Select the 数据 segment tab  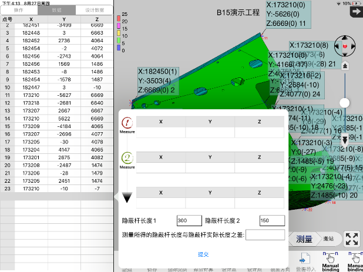pyautogui.click(x=56, y=10)
